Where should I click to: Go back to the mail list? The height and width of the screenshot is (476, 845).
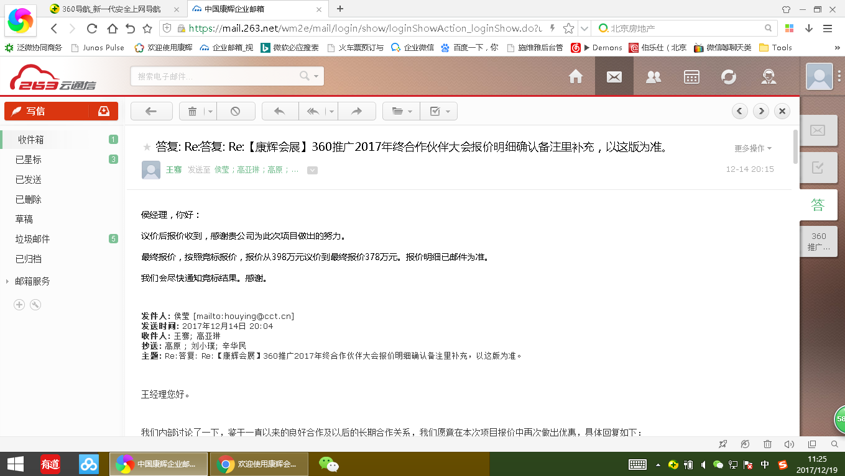(x=151, y=111)
